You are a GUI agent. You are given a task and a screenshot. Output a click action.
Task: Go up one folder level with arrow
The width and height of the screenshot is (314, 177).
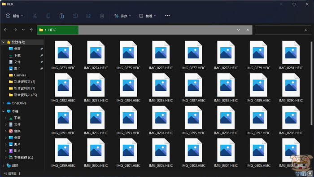pos(31,30)
